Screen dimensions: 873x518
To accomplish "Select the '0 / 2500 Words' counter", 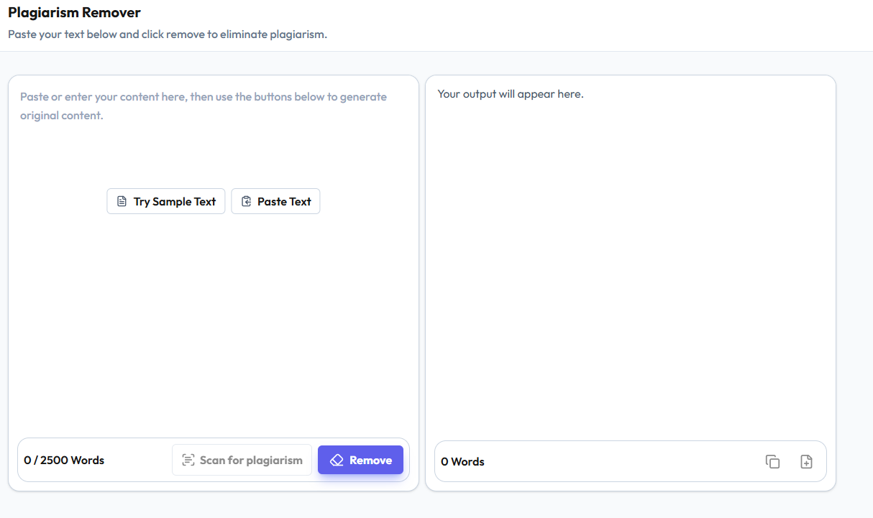I will click(x=64, y=461).
